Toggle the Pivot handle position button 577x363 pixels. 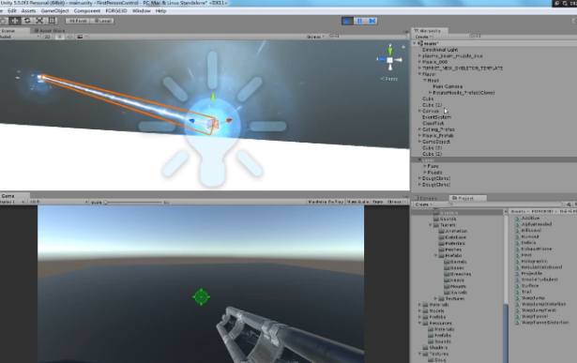(78, 21)
